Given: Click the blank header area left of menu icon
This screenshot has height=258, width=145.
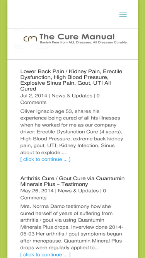Looking at the screenshot, I should 63,14.
